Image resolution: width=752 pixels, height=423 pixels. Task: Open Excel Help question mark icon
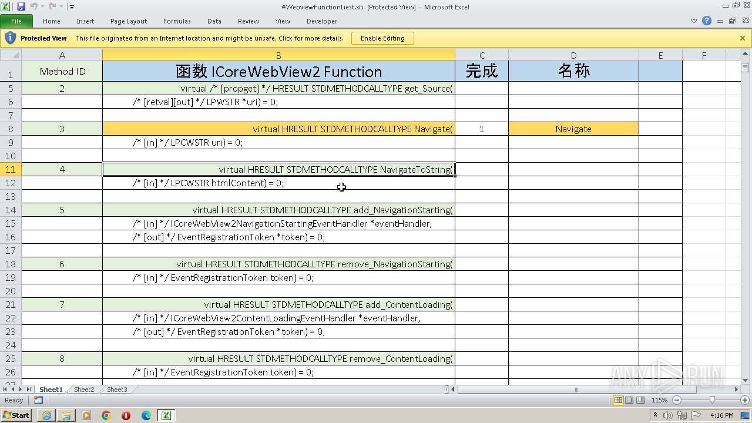707,21
